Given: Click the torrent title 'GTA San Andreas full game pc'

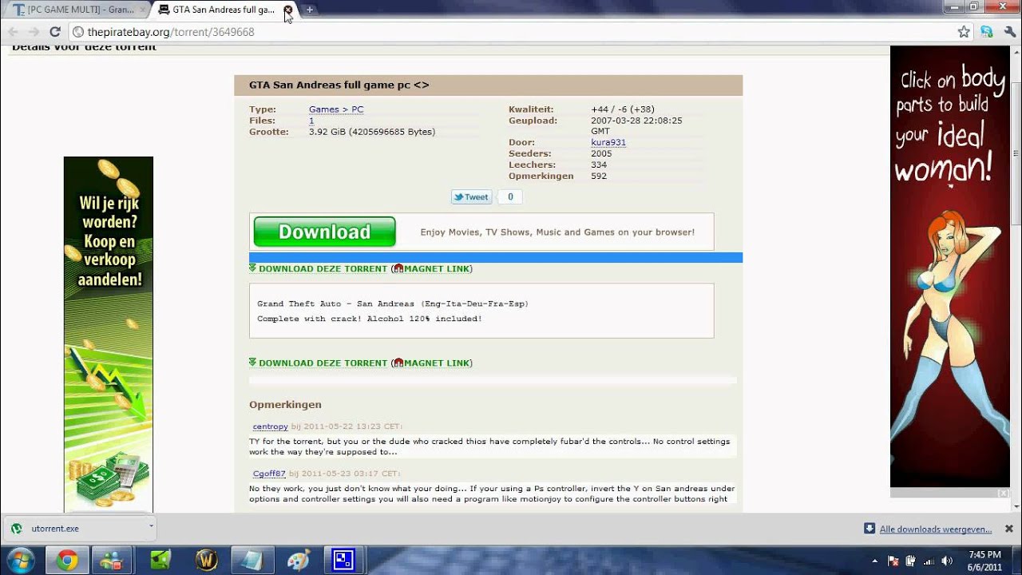Looking at the screenshot, I should point(339,85).
